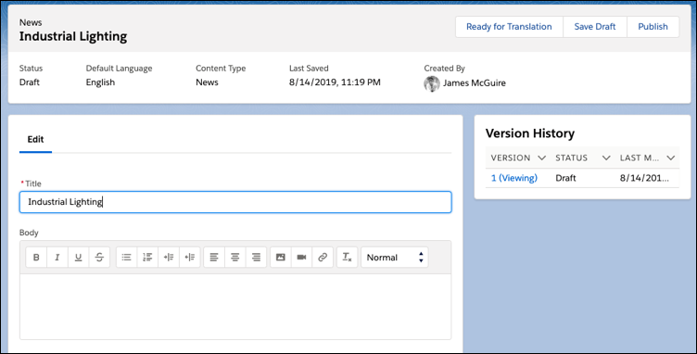Viewport: 697px width, 354px height.
Task: Click Ready for Translation button
Action: click(509, 27)
